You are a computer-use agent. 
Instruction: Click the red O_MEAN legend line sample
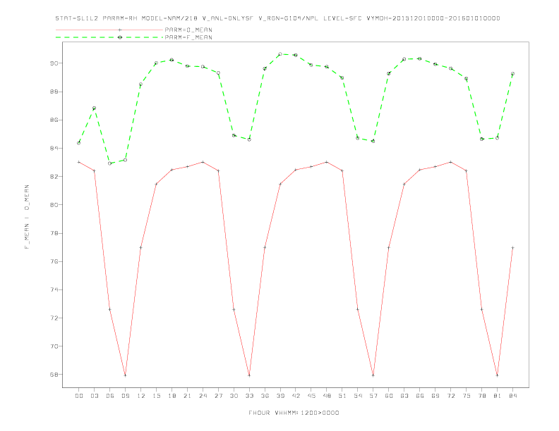click(109, 30)
